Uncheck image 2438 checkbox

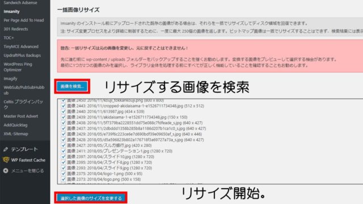63,122
